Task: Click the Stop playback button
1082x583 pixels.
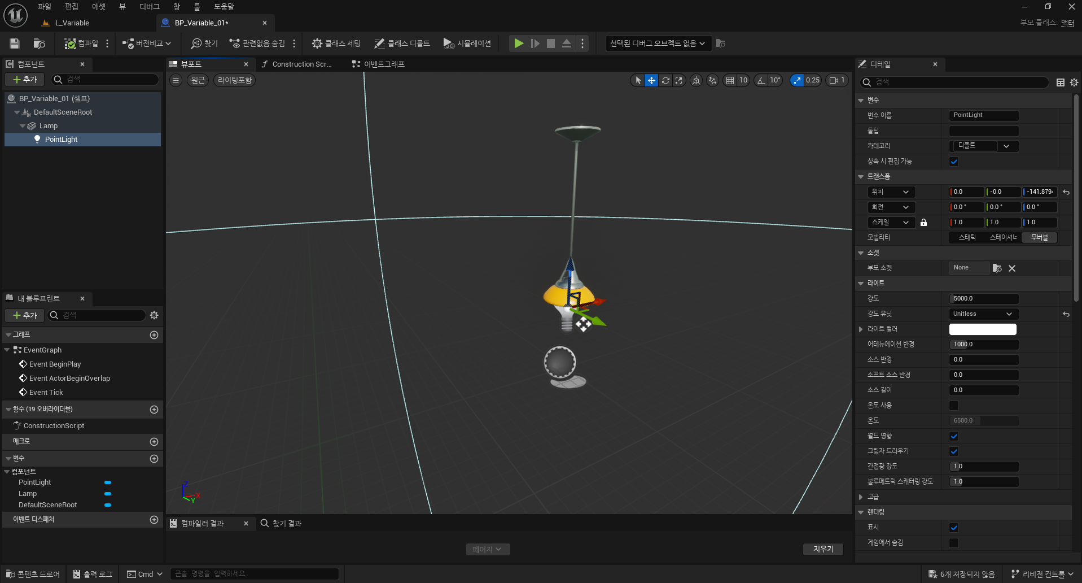Action: click(x=551, y=43)
